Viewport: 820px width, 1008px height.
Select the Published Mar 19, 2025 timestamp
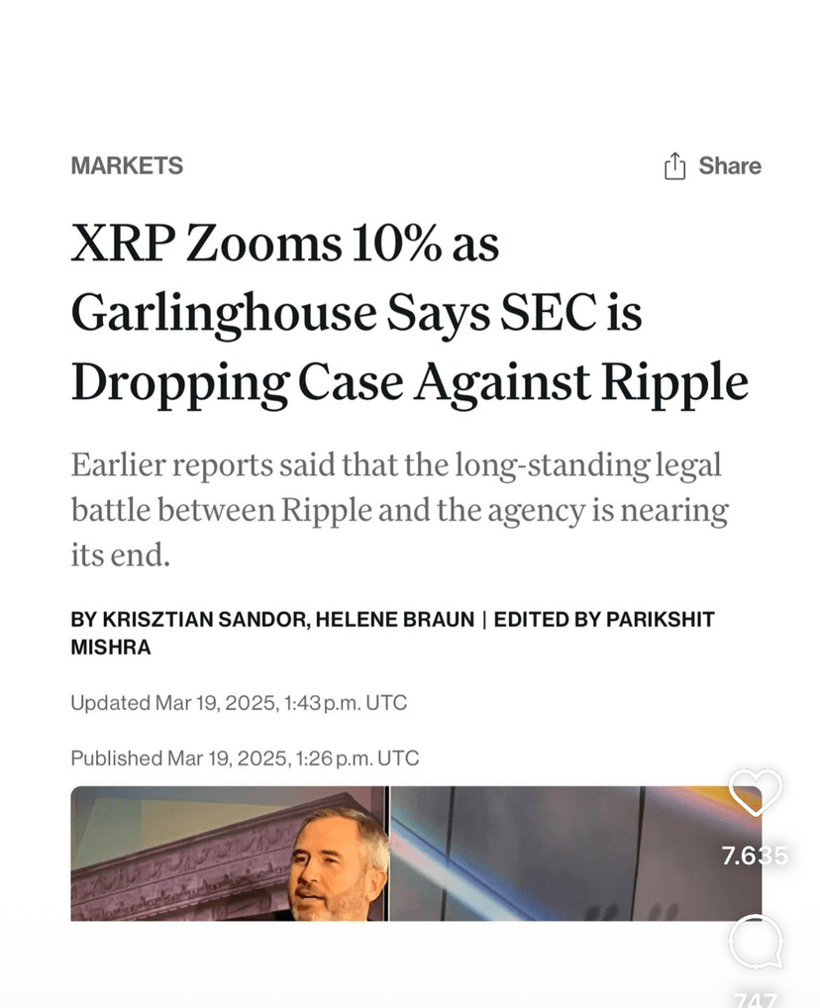coord(245,758)
